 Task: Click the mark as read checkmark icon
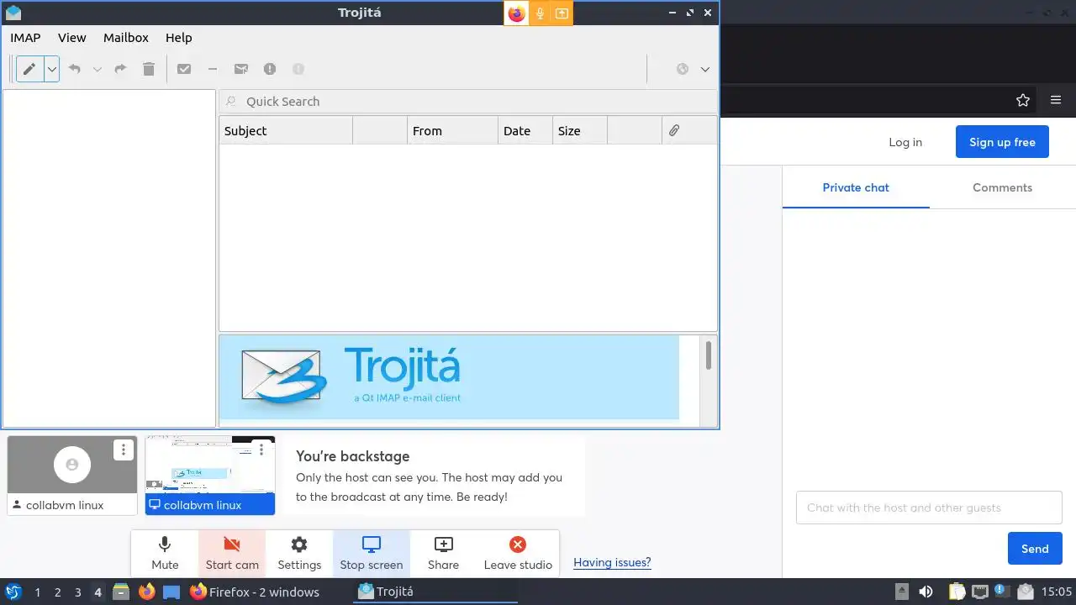click(184, 69)
